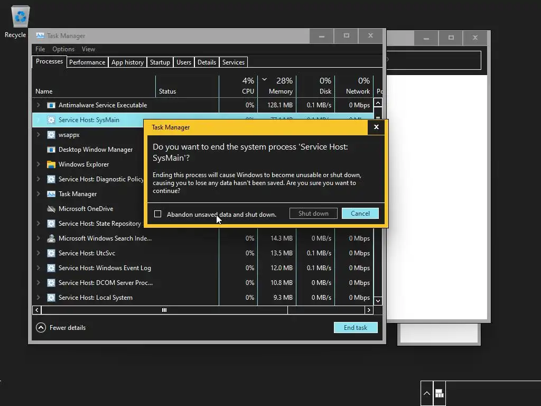The width and height of the screenshot is (541, 406).
Task: Switch to the Performance tab
Action: tap(87, 62)
